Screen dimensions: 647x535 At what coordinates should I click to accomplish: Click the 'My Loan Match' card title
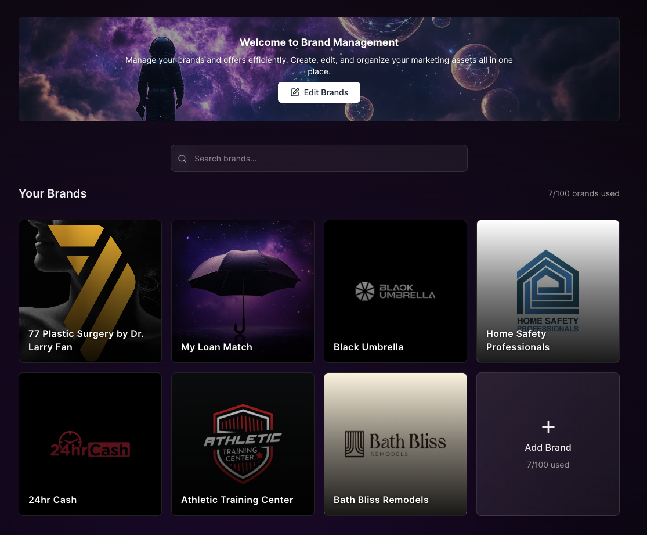coord(216,347)
